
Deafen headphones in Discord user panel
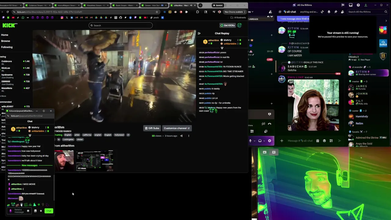(260, 141)
